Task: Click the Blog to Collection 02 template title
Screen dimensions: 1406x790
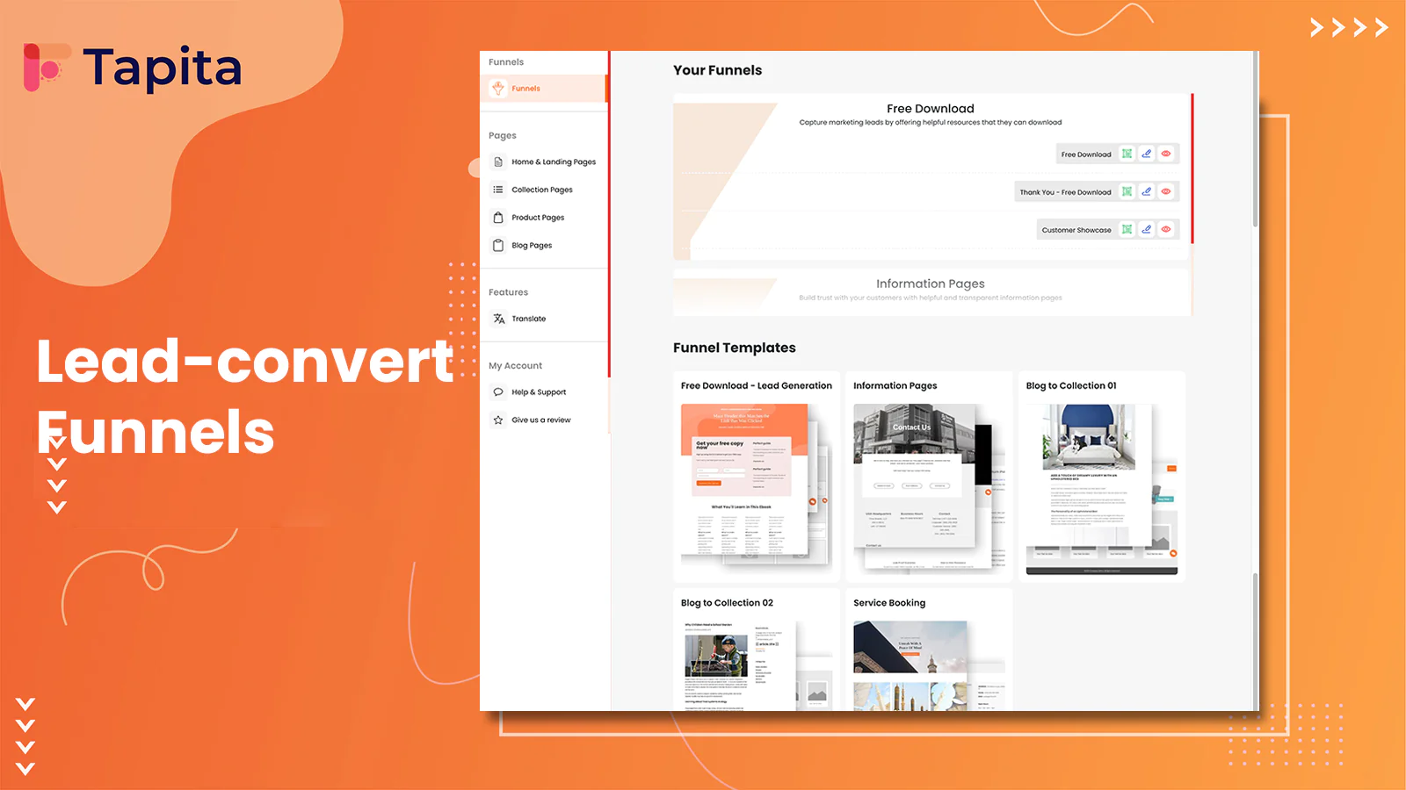Action: (727, 603)
